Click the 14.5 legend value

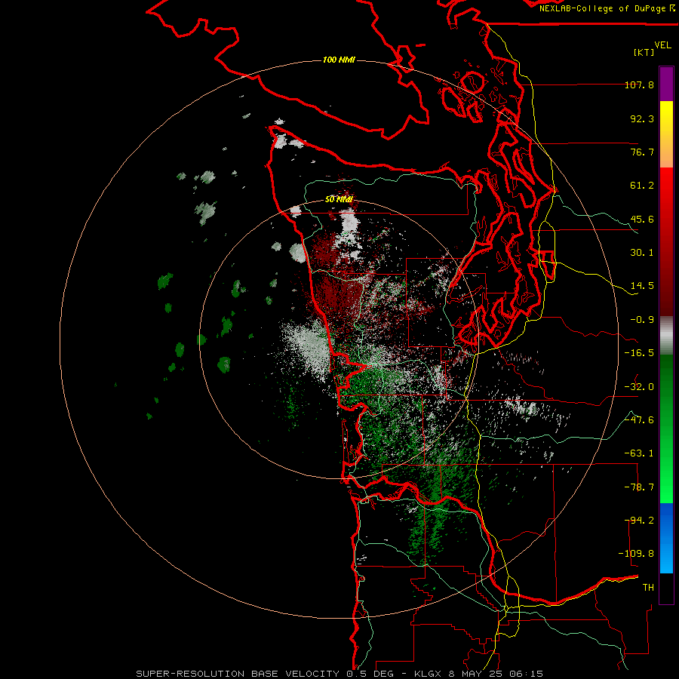(642, 286)
